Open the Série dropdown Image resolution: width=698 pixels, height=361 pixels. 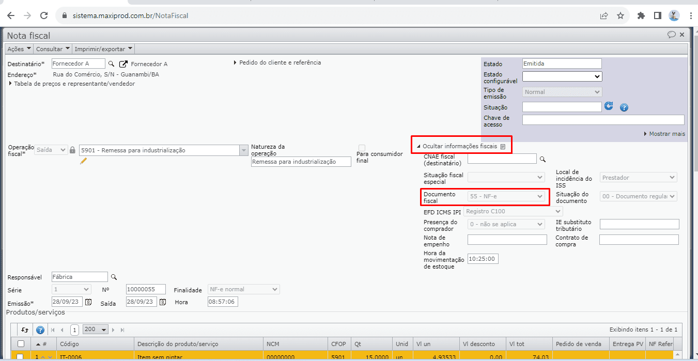(71, 289)
